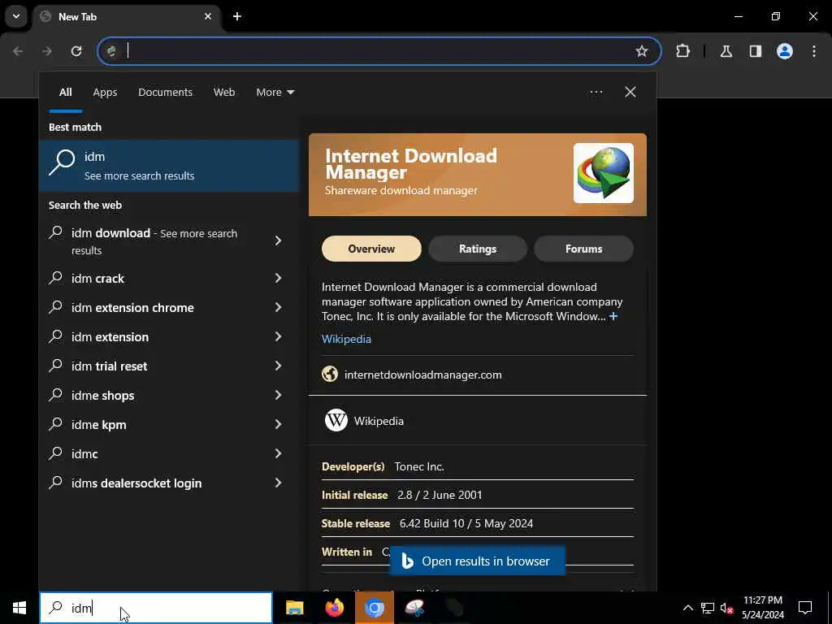Screen dimensions: 832x624
Task: Open File Explorer from the taskbar
Action: [294, 608]
